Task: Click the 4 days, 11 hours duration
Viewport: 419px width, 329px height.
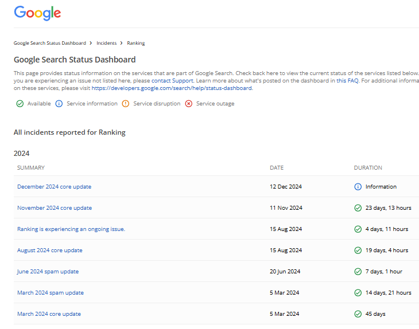Action: [387, 229]
